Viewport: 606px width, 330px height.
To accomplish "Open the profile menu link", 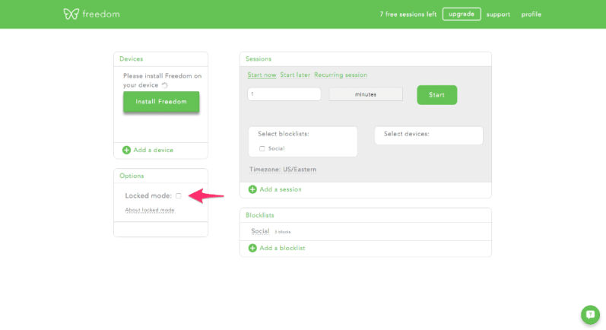I will point(531,14).
